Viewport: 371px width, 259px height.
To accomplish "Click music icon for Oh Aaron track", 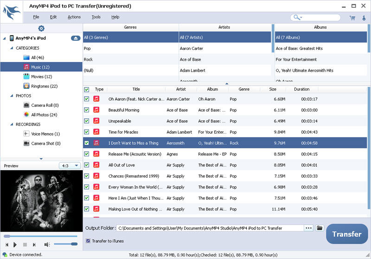I will (x=96, y=99).
